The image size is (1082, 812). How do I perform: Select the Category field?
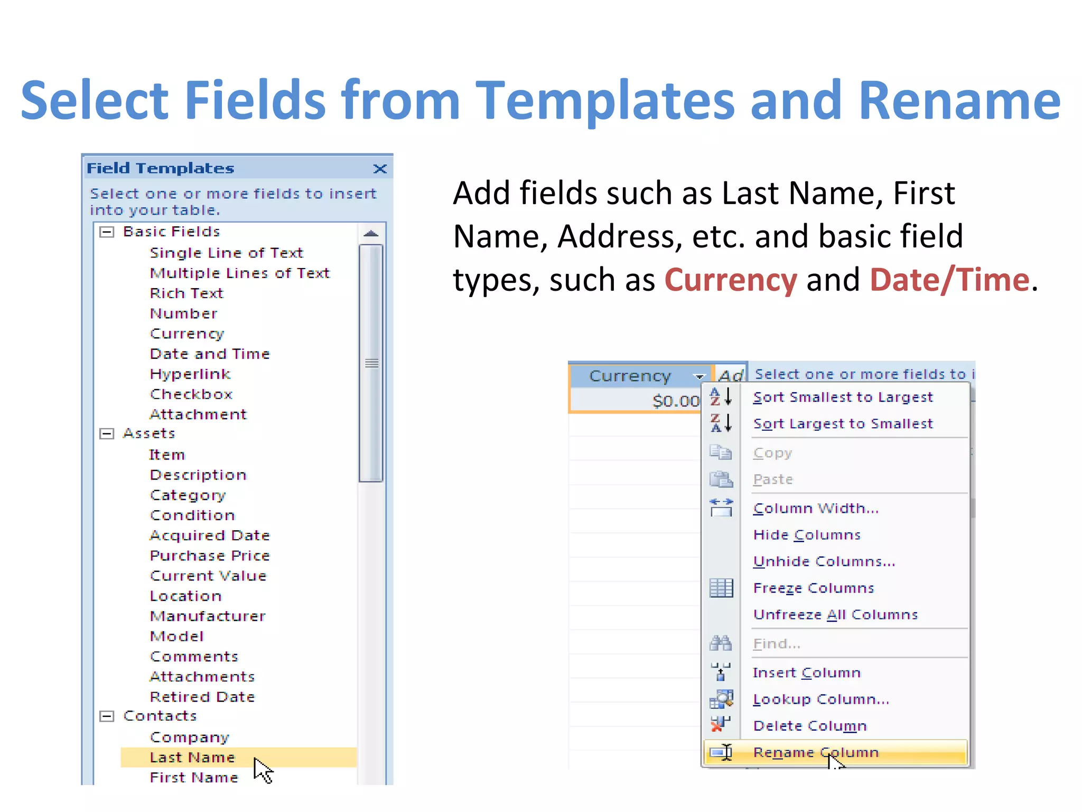[x=188, y=495]
